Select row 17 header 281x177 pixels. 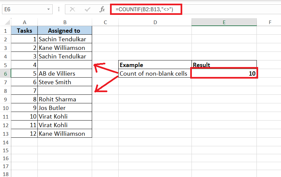click(6, 166)
